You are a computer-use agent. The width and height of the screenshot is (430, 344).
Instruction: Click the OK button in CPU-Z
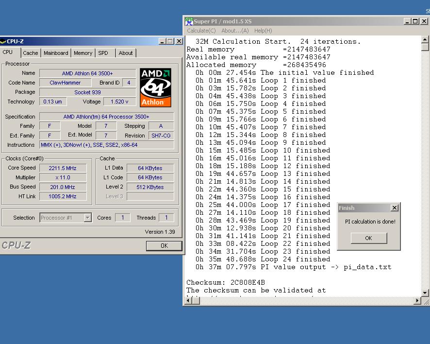point(164,246)
